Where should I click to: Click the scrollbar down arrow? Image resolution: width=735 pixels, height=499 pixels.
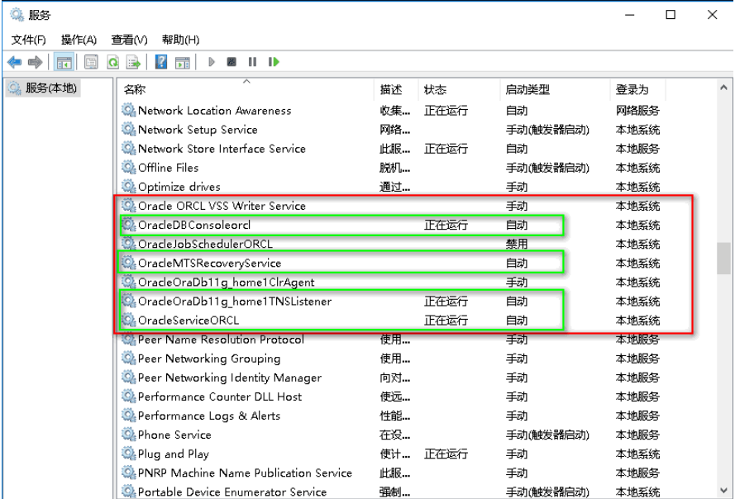723,491
